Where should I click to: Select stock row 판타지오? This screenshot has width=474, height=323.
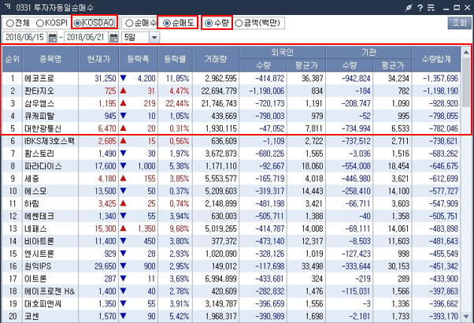[231, 91]
